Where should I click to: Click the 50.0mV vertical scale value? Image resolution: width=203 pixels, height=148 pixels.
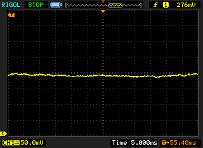pos(32,143)
